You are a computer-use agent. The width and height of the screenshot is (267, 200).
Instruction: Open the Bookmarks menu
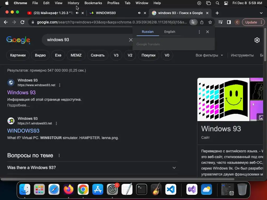pos(93,3)
